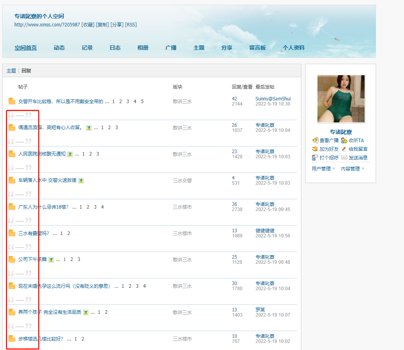Expand the 内容管理 dropdown

tap(352, 169)
